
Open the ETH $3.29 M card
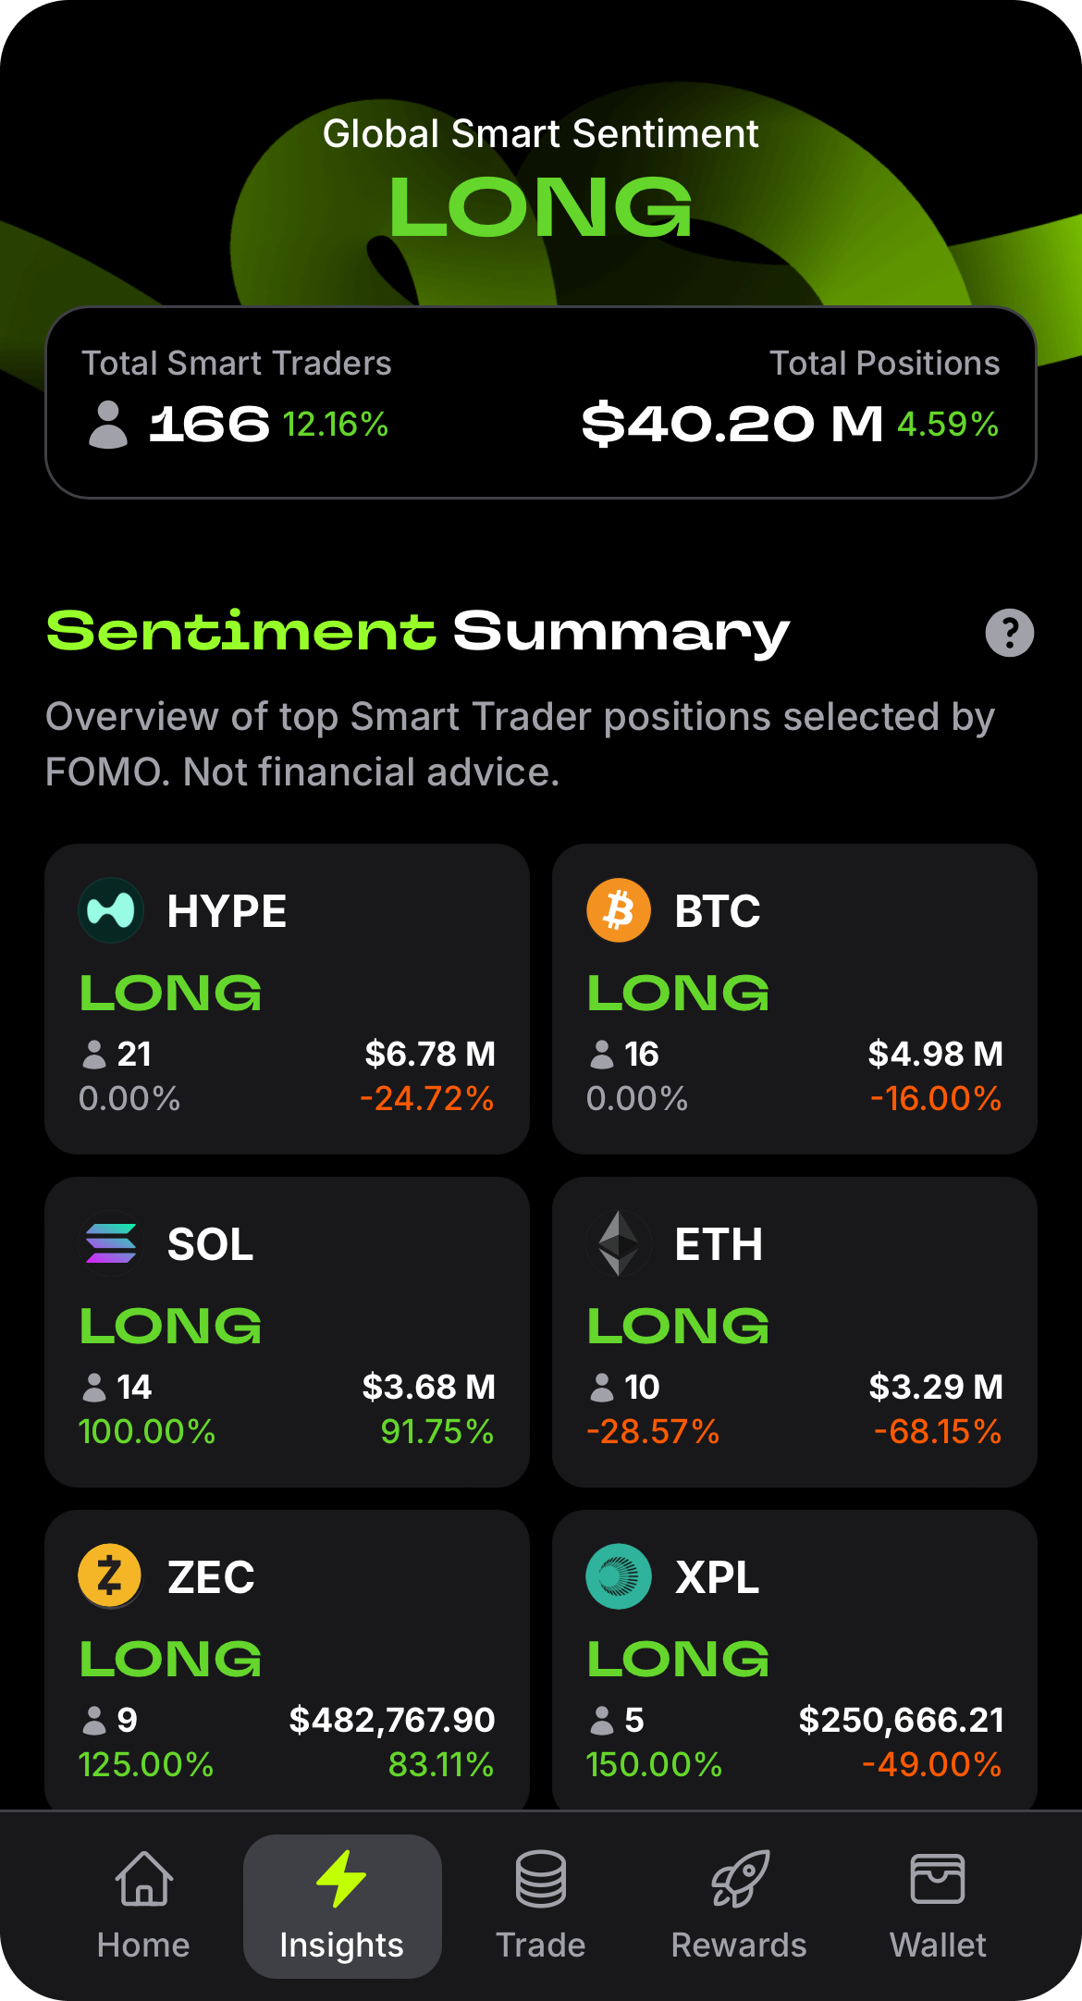click(794, 1332)
